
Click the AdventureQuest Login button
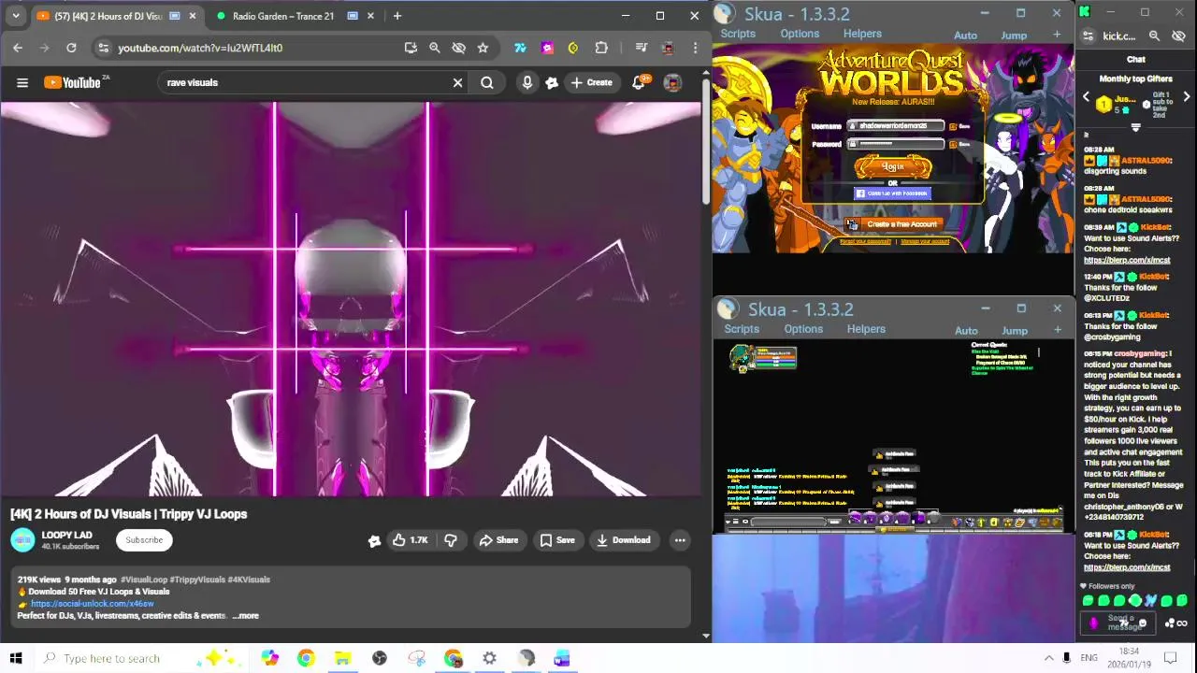[x=893, y=166]
